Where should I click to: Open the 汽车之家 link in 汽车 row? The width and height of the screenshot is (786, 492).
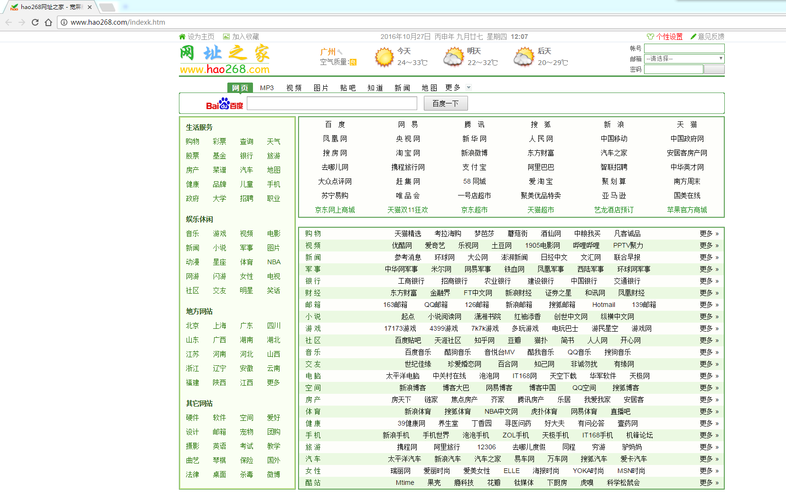[487, 459]
